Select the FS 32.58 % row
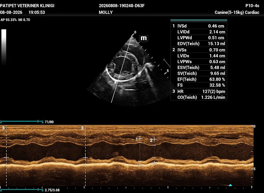 point(199,85)
